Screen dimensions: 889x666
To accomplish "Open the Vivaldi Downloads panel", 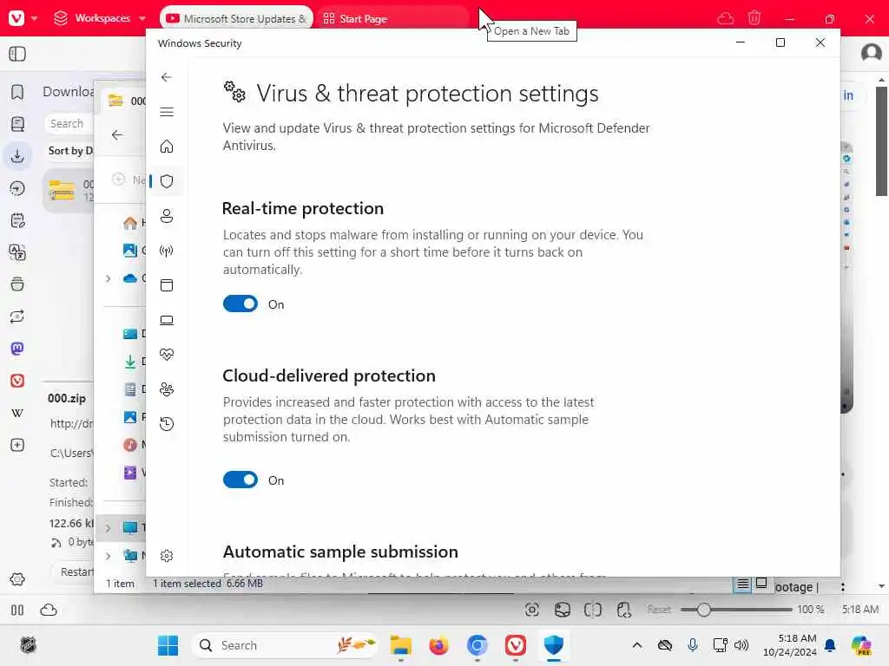I will 17,156.
